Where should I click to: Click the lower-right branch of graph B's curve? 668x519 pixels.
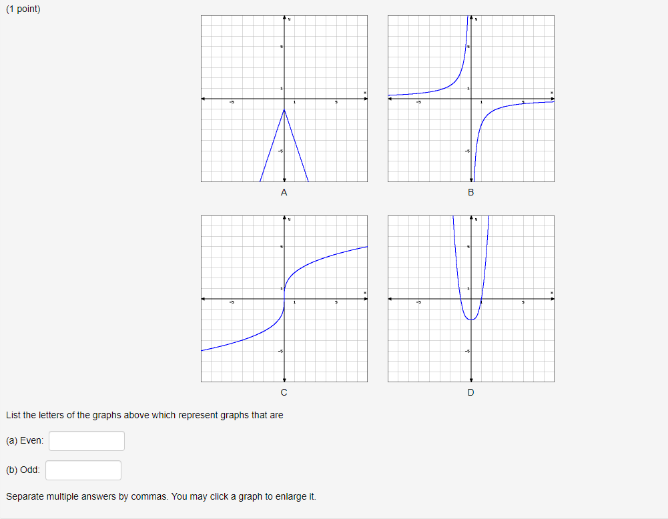click(x=494, y=110)
